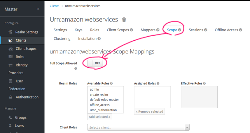This screenshot has width=250, height=133.
Task: Click help icon beside Assigned Roles
Action: (x=158, y=83)
